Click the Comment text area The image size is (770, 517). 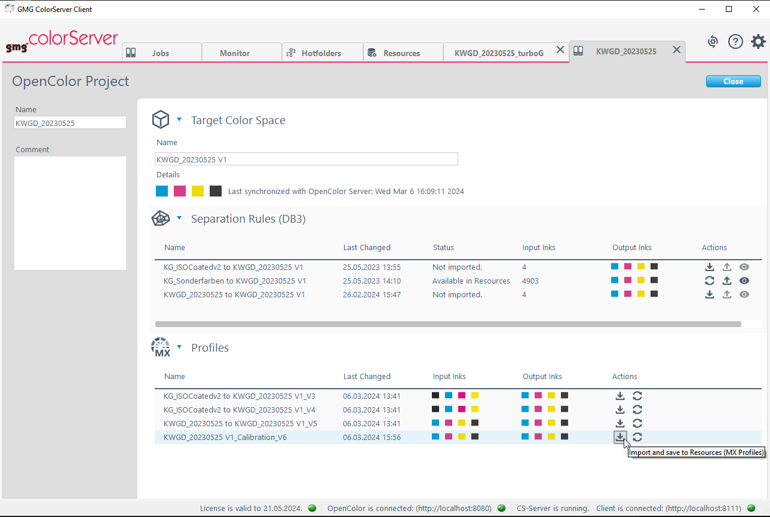pyautogui.click(x=70, y=213)
